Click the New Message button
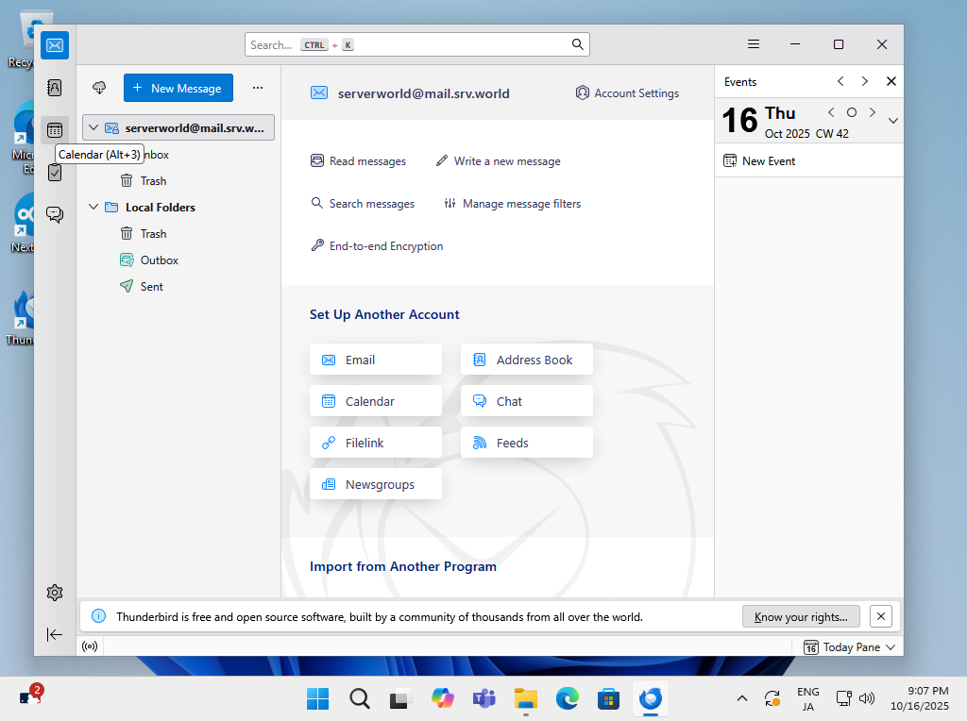Image resolution: width=967 pixels, height=721 pixels. point(178,88)
